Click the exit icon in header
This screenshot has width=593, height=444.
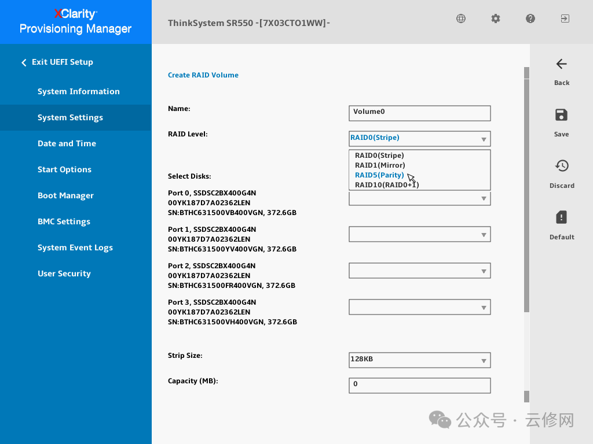565,18
